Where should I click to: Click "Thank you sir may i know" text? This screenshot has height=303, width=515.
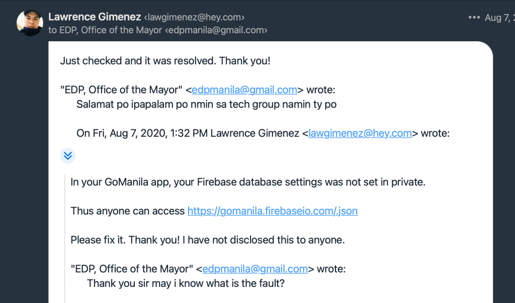[186, 283]
